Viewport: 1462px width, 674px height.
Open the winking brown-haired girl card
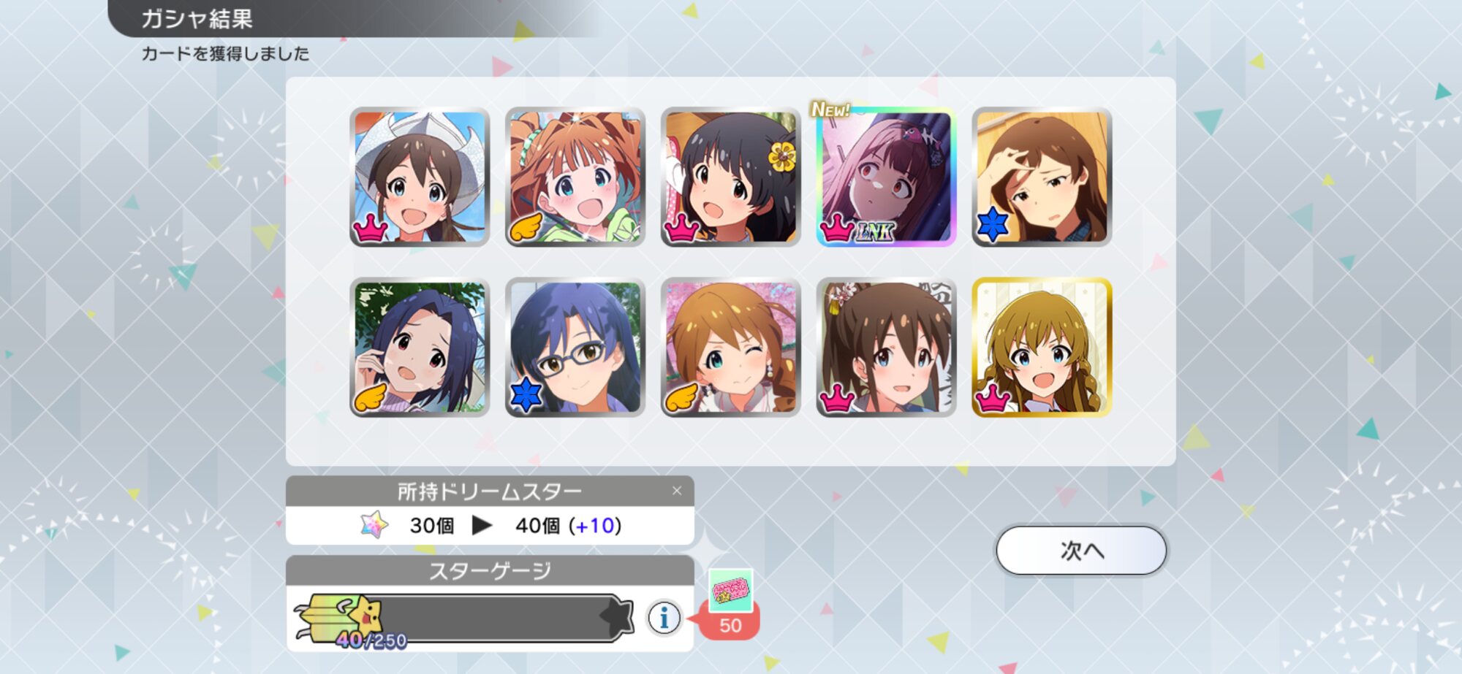(x=731, y=348)
